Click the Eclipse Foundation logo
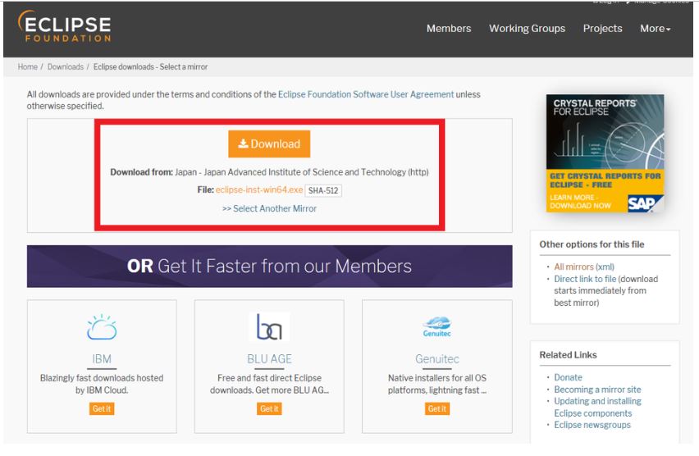 click(x=65, y=26)
